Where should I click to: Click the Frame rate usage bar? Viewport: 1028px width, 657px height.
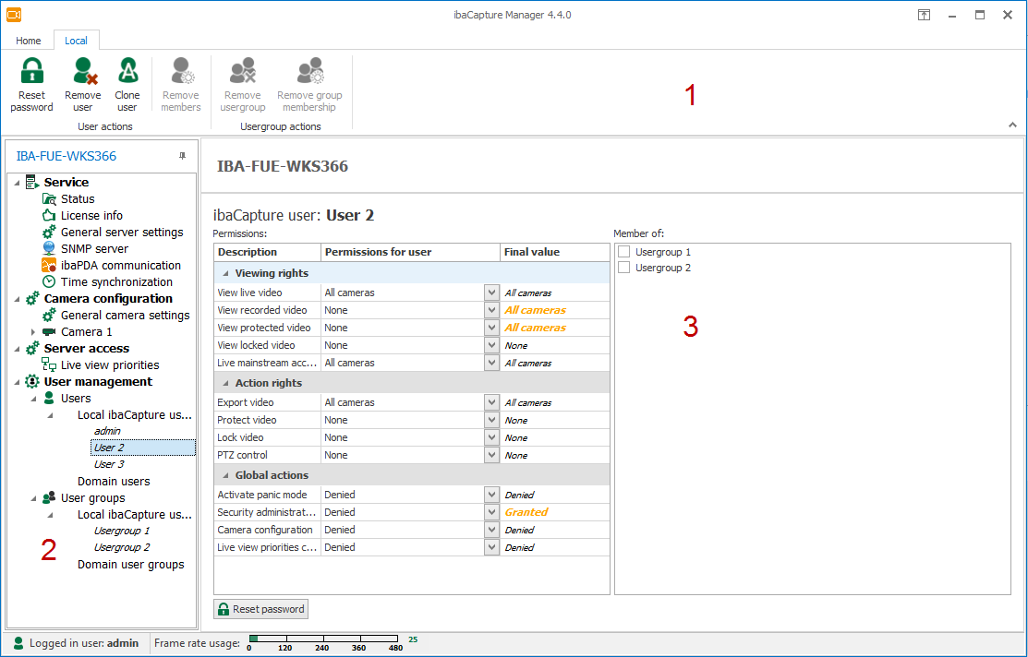(x=323, y=639)
